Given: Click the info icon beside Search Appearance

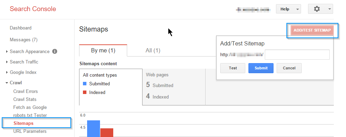Looking at the screenshot, I should tap(55, 51).
